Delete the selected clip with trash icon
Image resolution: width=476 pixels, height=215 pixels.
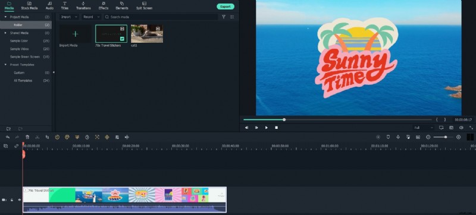27,137
